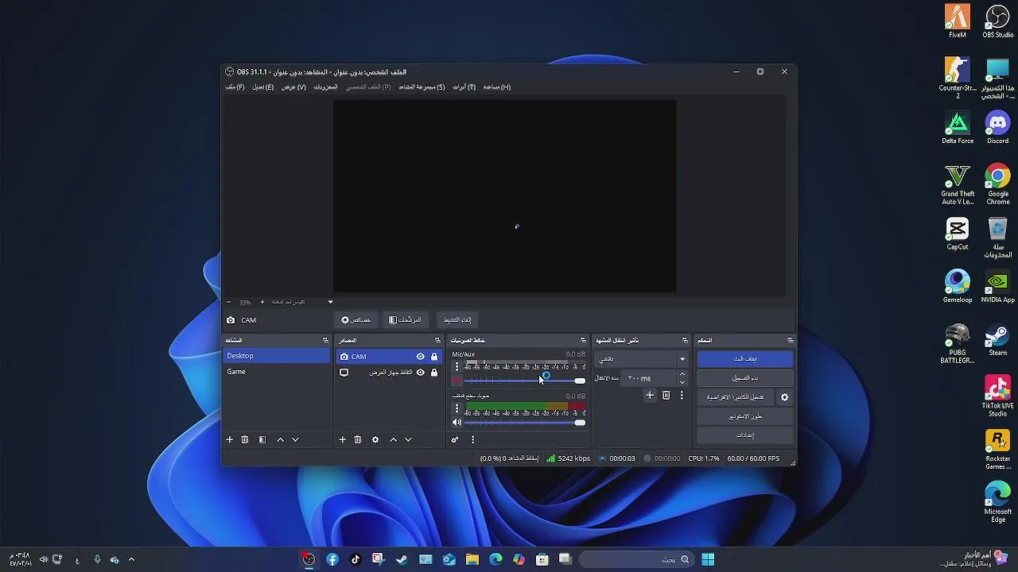The height and width of the screenshot is (572, 1018).
Task: Toggle Studio Mode button in Controls dock
Action: [x=745, y=416]
